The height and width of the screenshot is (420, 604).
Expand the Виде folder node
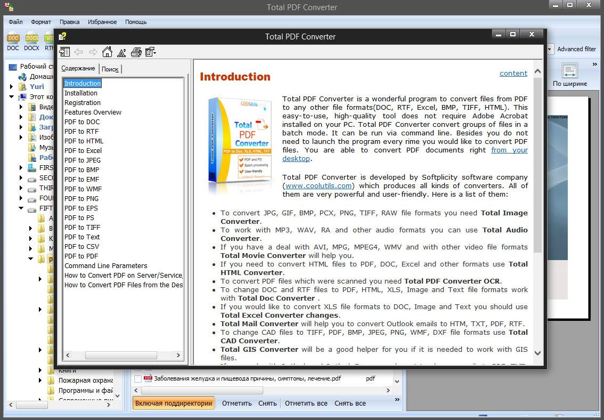[21, 107]
